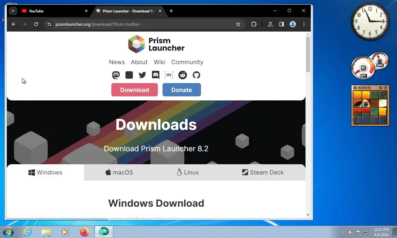Click the puzzle gadget pause arrow button
The height and width of the screenshot is (238, 397).
click(x=355, y=88)
